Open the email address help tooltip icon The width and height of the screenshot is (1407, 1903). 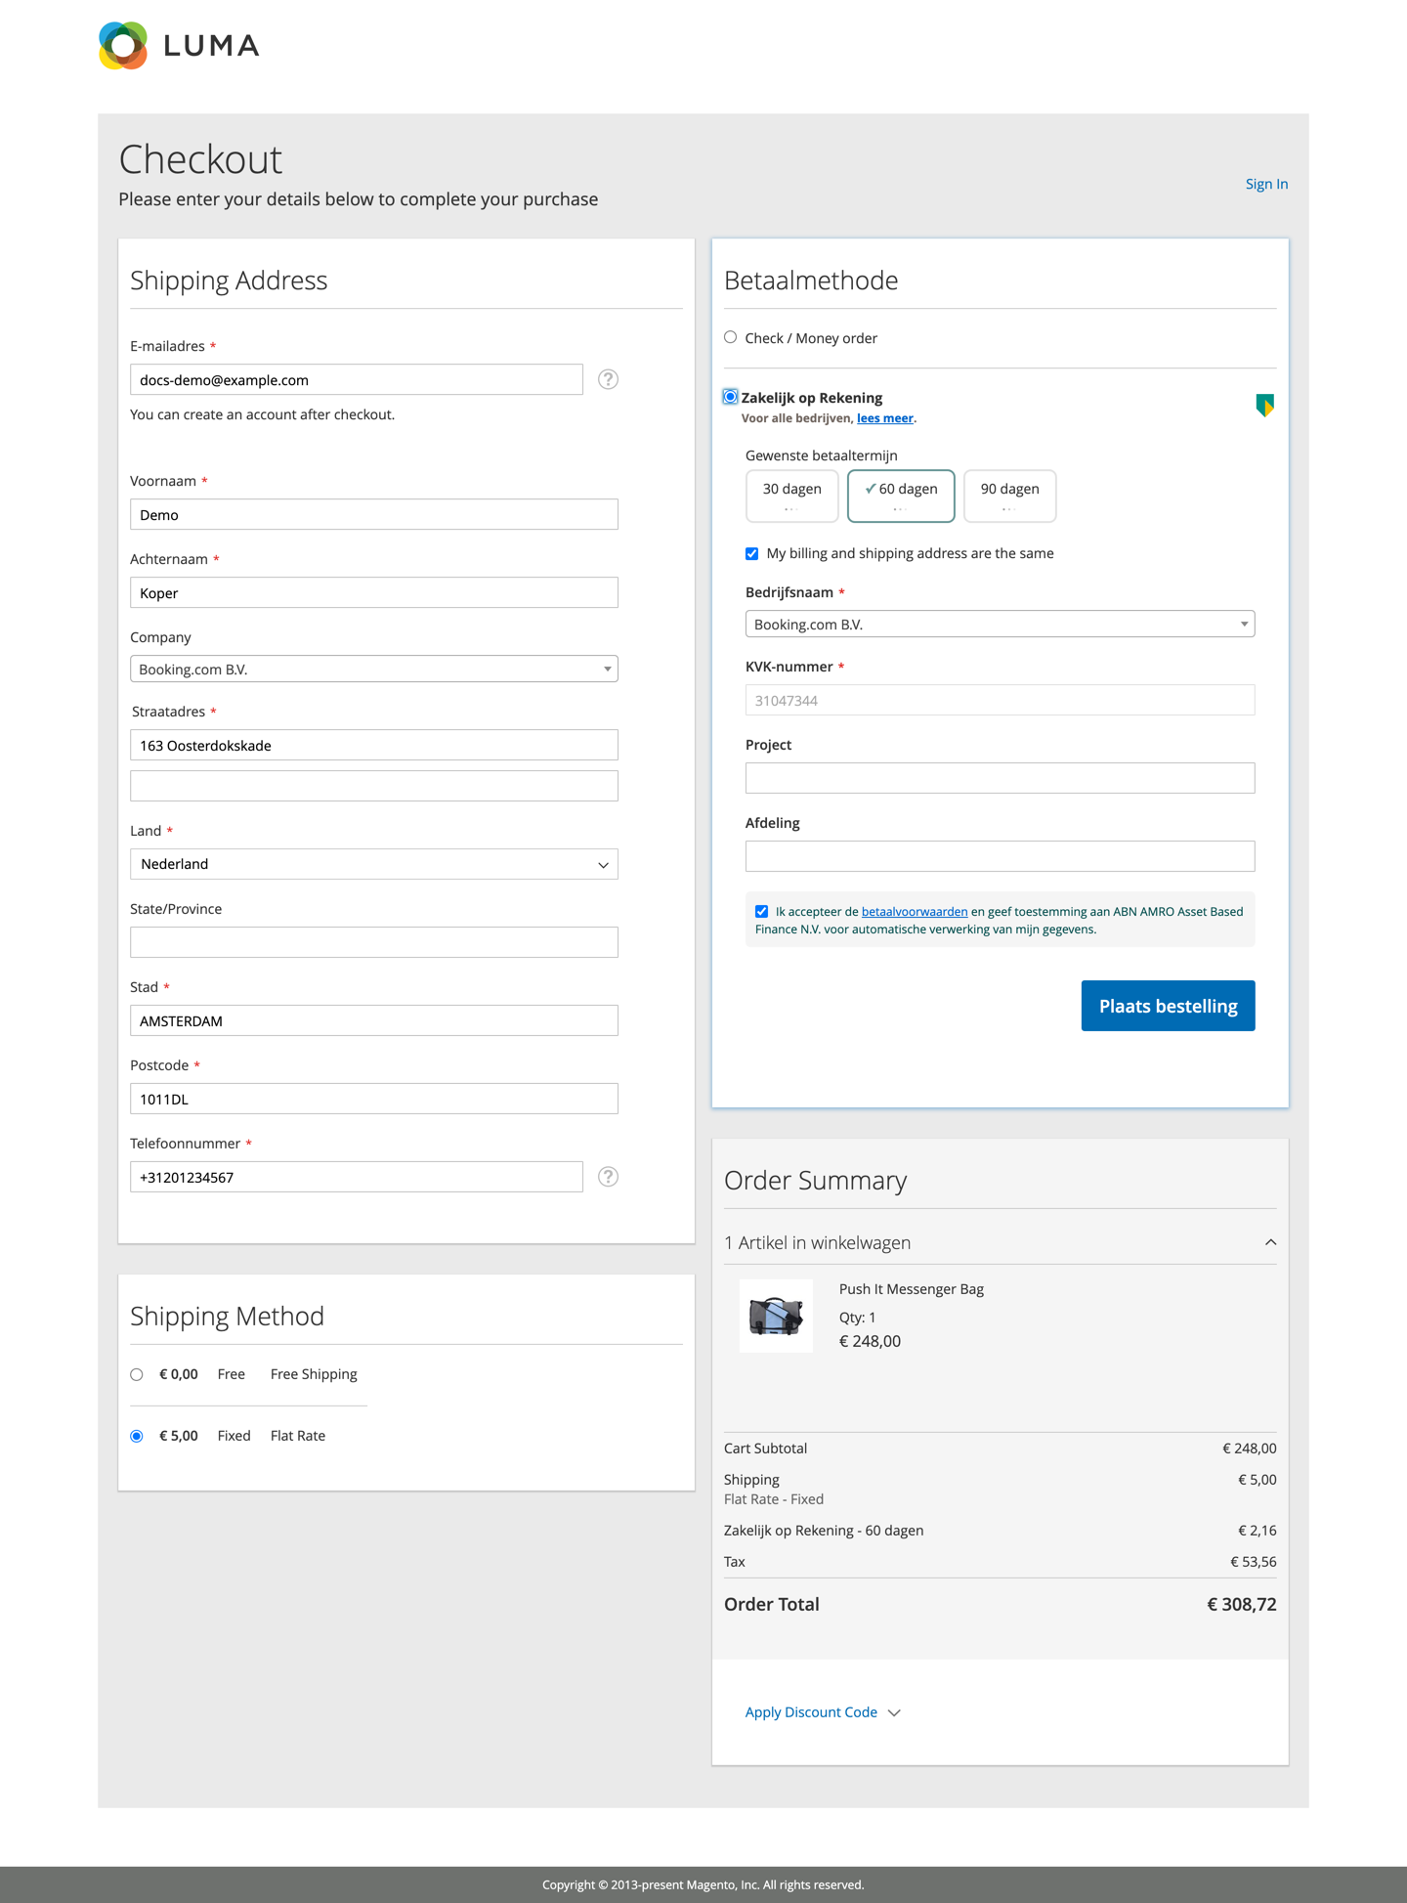point(608,379)
